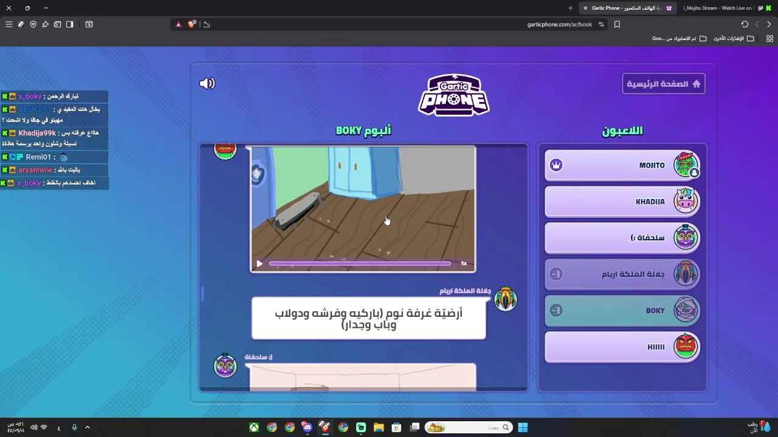This screenshot has width=778, height=437.
Task: Reload the page
Action: point(745,24)
